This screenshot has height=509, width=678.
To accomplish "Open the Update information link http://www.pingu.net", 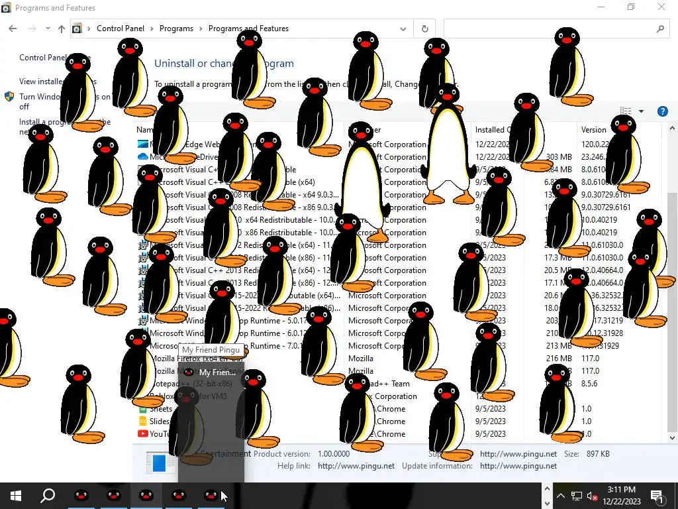I will point(518,466).
